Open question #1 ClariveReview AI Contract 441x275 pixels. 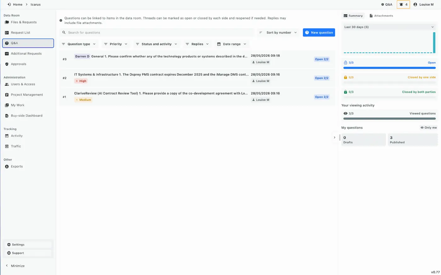click(197, 97)
